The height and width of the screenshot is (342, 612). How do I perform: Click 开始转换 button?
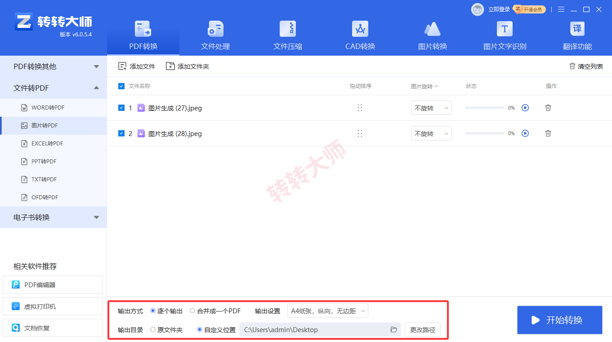click(x=559, y=320)
